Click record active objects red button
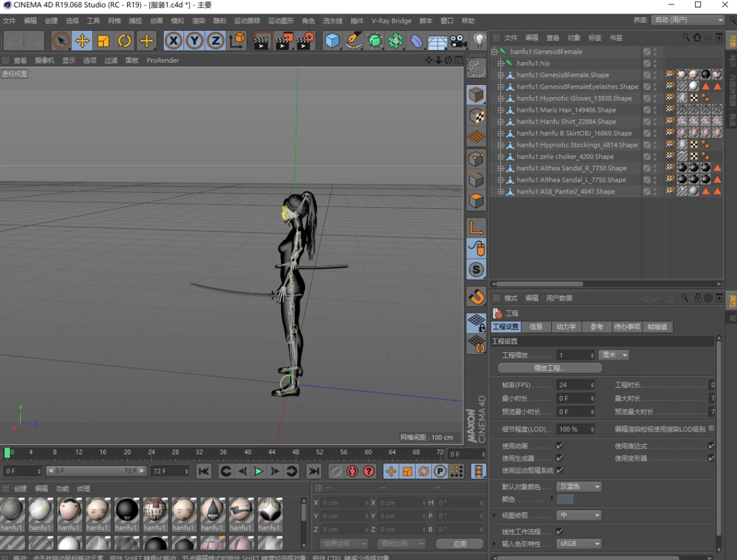737x560 pixels. (x=352, y=471)
